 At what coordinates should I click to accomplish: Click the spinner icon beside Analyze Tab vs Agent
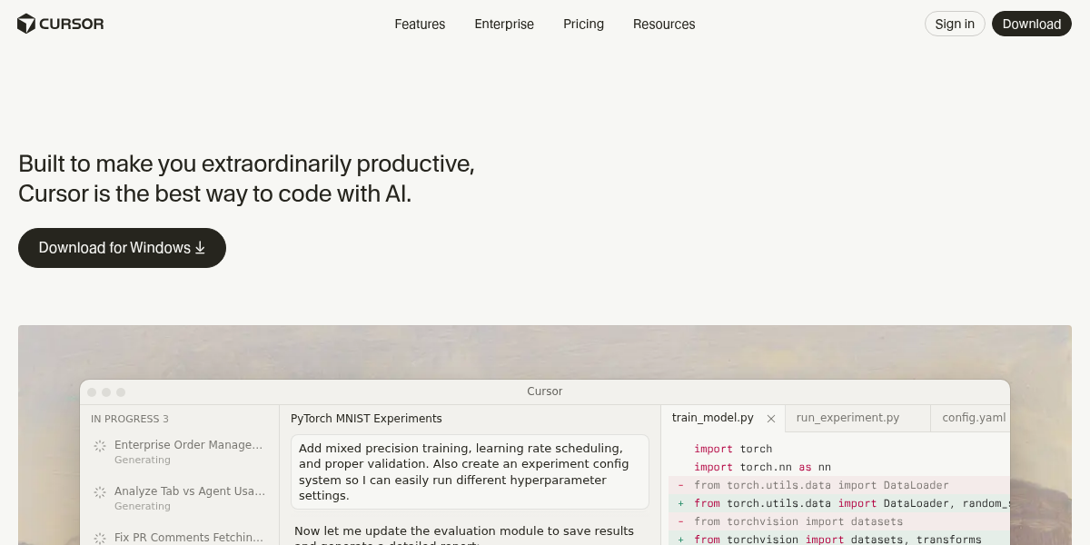[x=100, y=492]
